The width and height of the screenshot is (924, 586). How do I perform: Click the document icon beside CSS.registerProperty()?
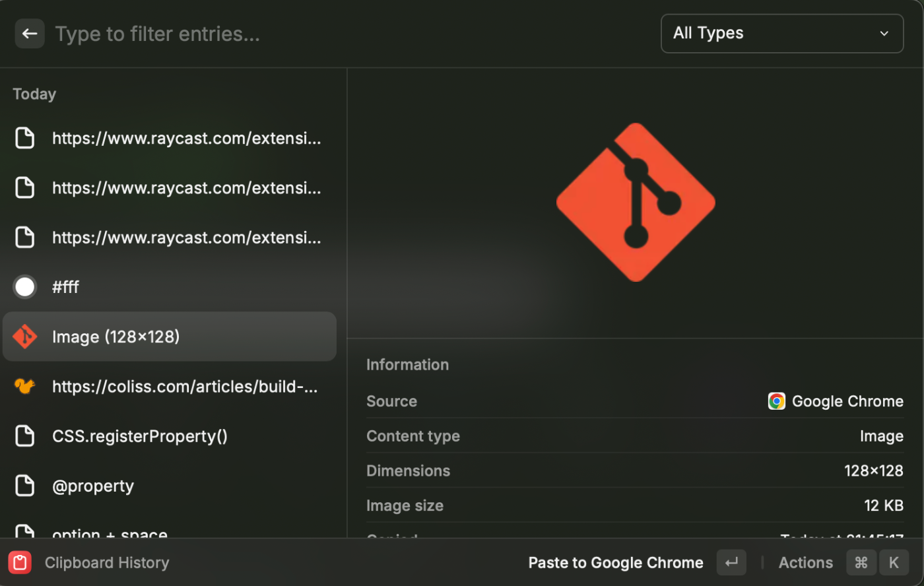(x=25, y=436)
